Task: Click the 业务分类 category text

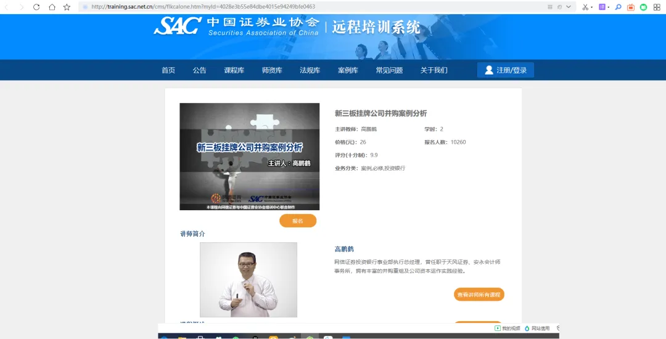Action: [x=370, y=168]
